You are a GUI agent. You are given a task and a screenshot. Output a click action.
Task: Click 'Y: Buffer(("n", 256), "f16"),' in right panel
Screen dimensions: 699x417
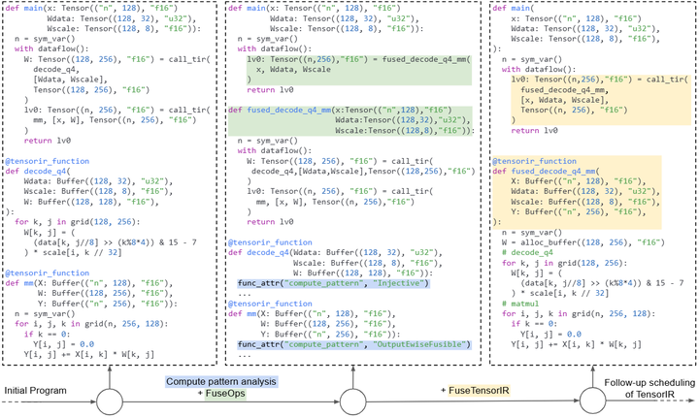(579, 212)
